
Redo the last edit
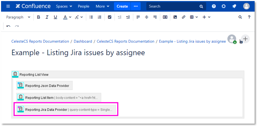coord(17,26)
